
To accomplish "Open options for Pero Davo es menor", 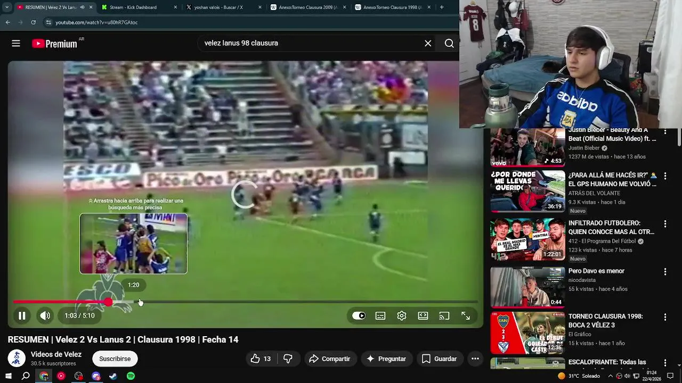I will tap(665, 272).
